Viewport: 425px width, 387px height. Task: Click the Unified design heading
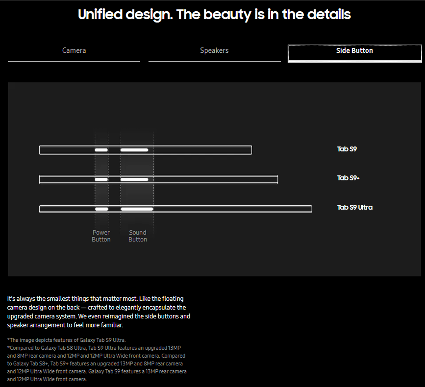(214, 15)
